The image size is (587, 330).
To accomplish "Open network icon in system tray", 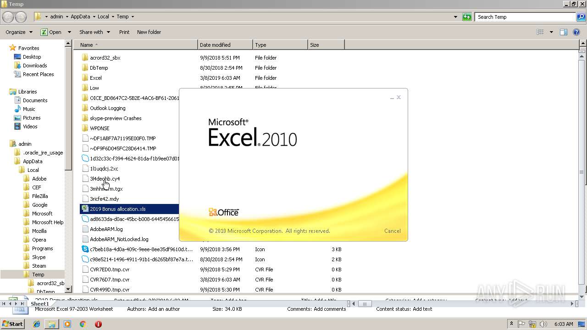I will (x=532, y=324).
